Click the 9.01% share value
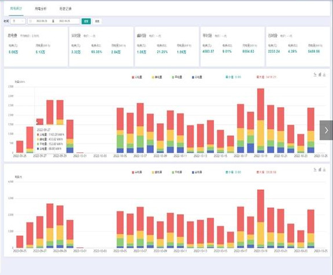The image size is (333, 275). click(227, 52)
